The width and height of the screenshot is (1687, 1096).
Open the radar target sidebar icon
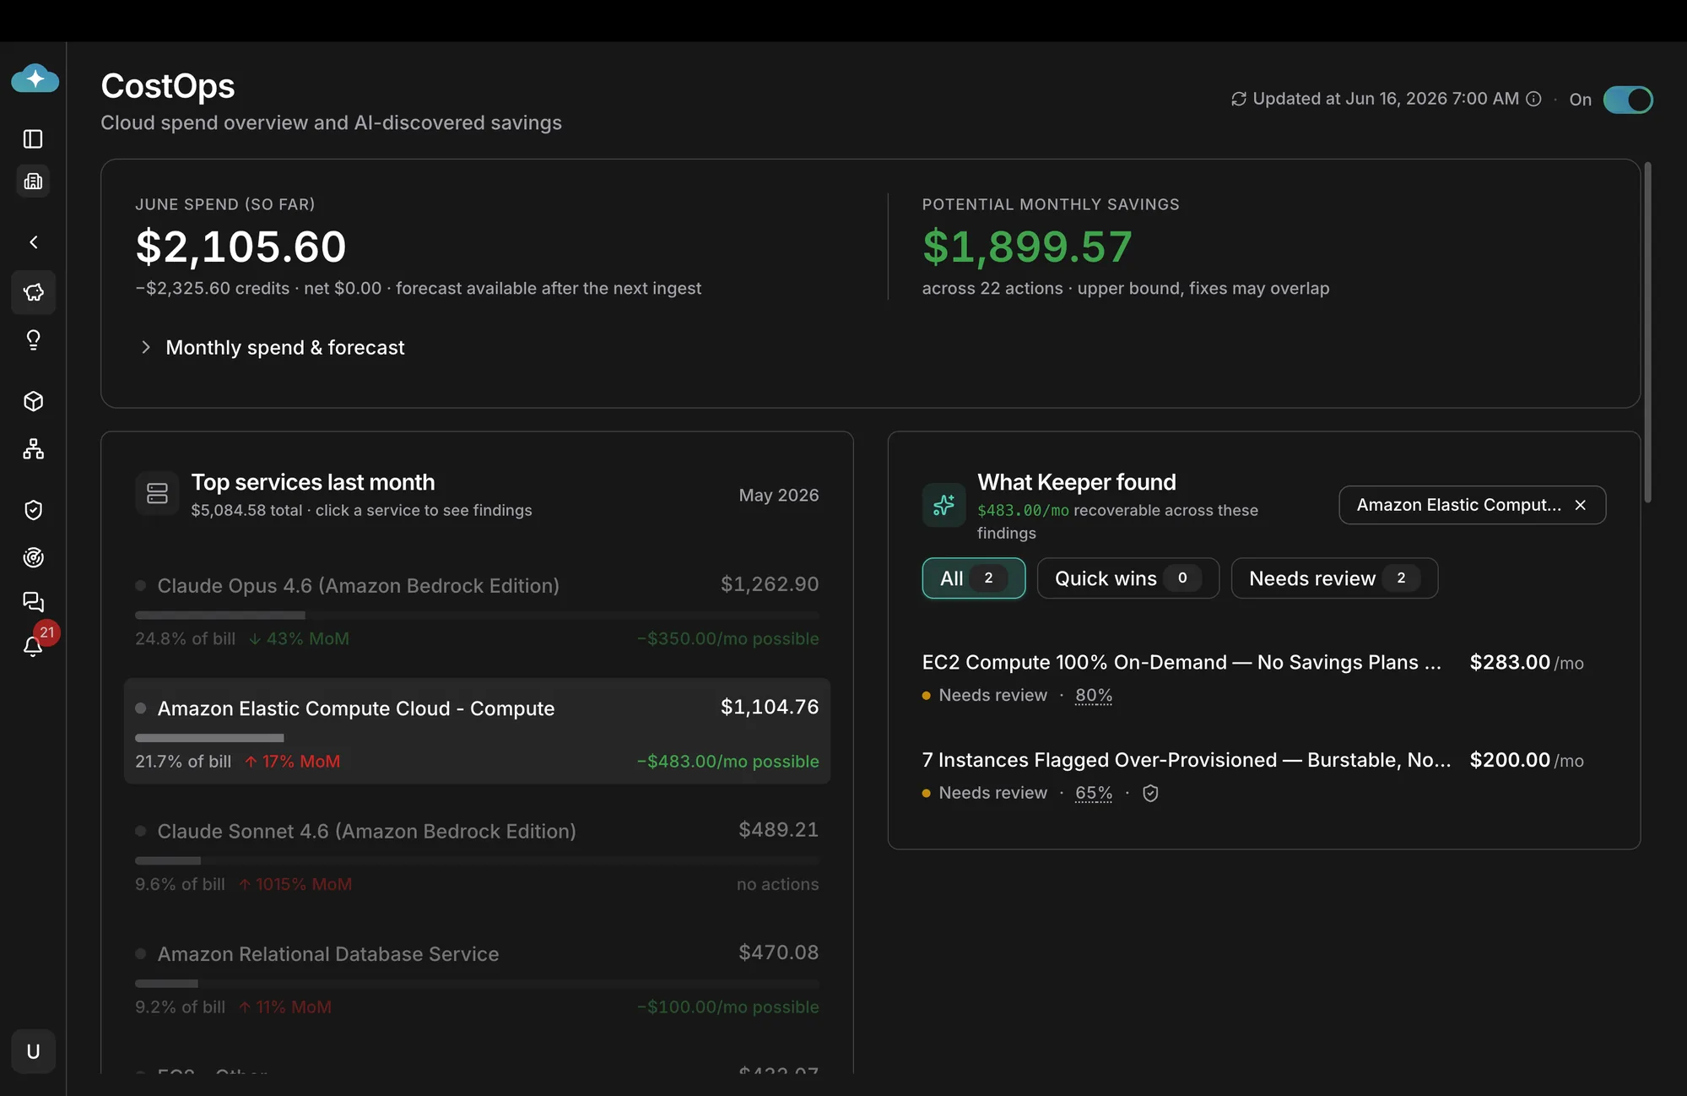point(33,557)
